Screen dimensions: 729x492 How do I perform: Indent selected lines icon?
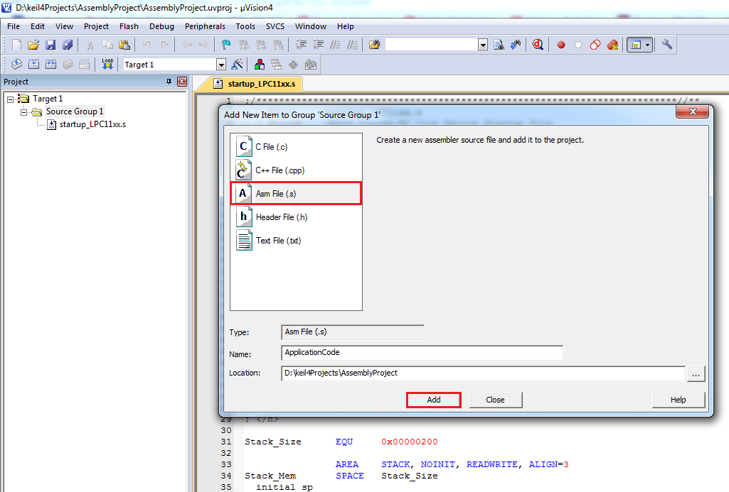(302, 45)
